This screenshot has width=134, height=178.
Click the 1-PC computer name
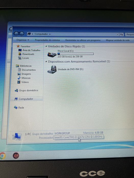pos(28,134)
